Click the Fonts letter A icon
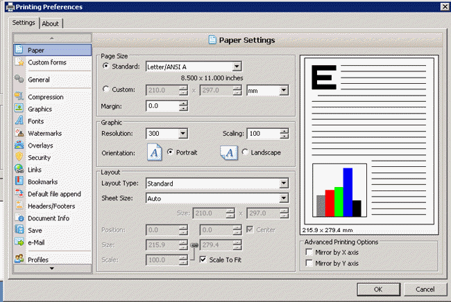Viewport: 451px width, 302px height. click(x=19, y=121)
